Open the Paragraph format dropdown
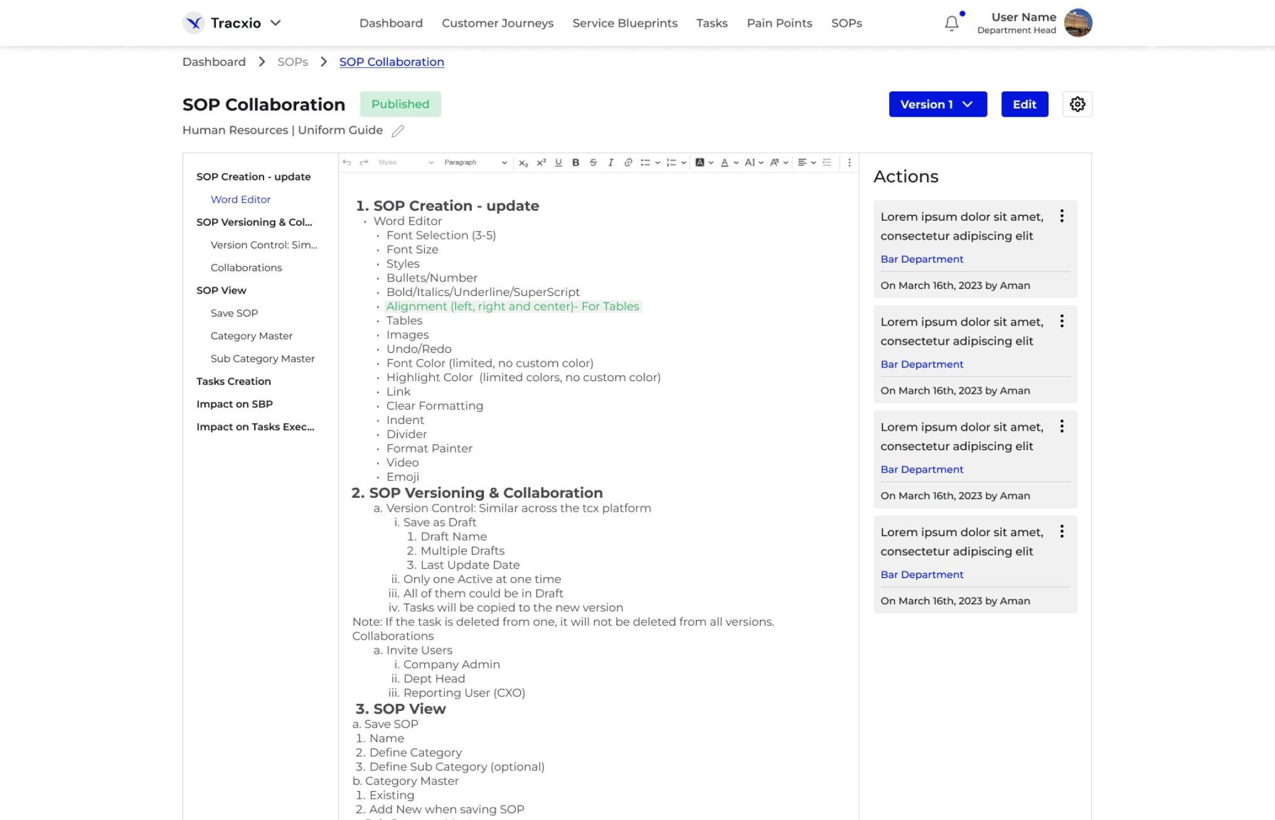This screenshot has width=1275, height=820. pyautogui.click(x=475, y=162)
